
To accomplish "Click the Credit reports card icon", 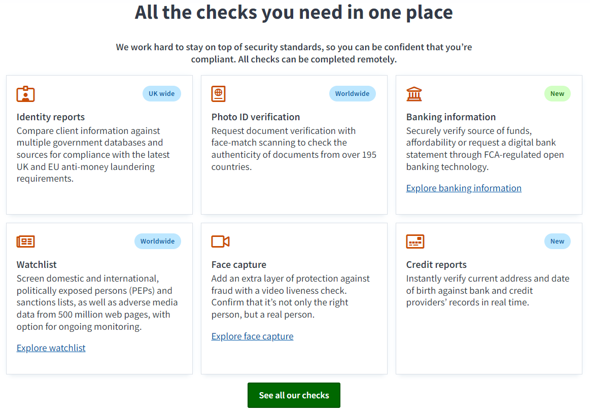I will [415, 241].
